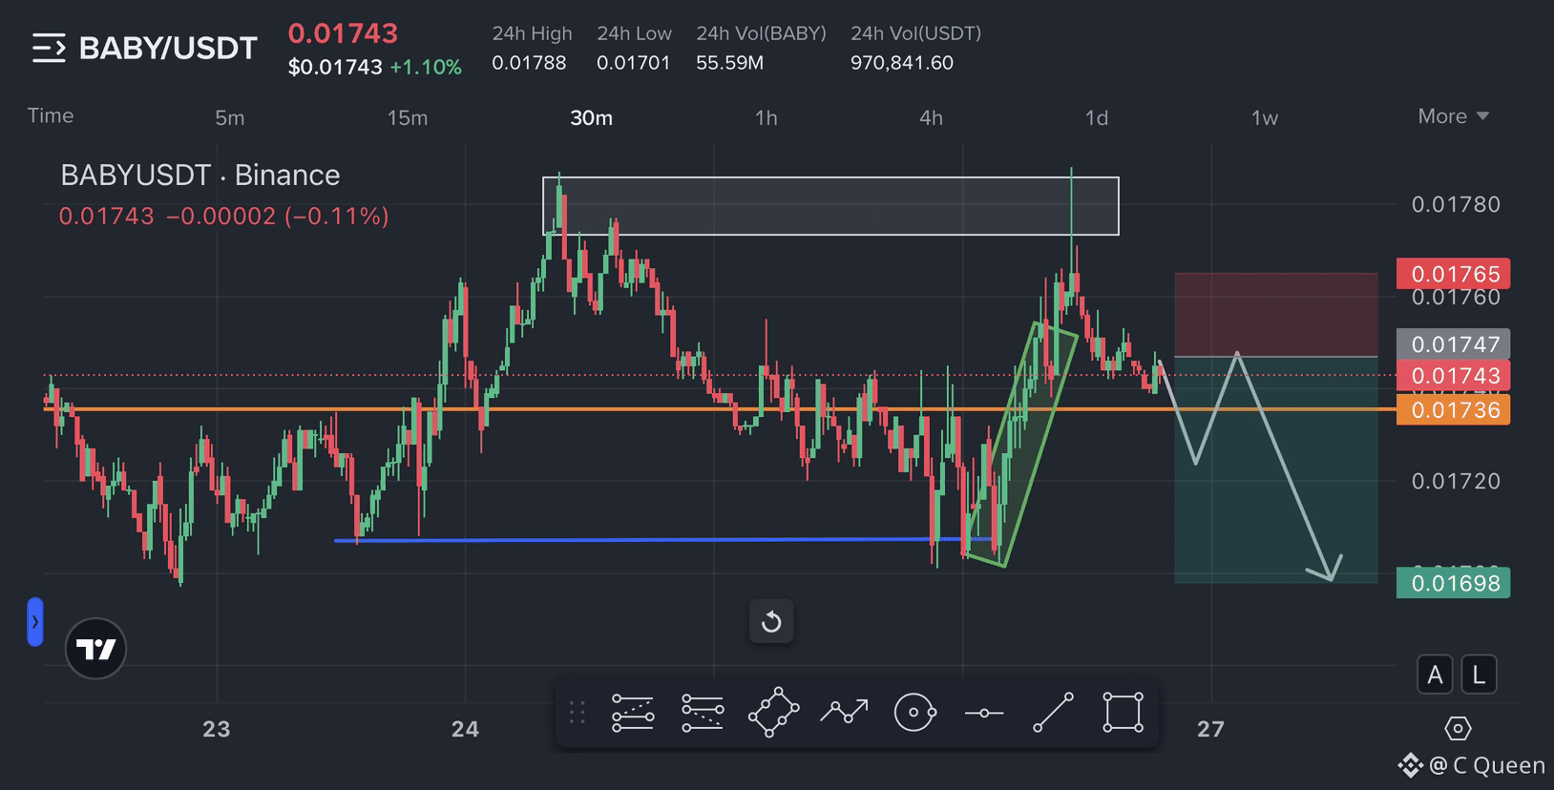The height and width of the screenshot is (790, 1554).
Task: Select the Time chart view
Action: click(x=51, y=115)
